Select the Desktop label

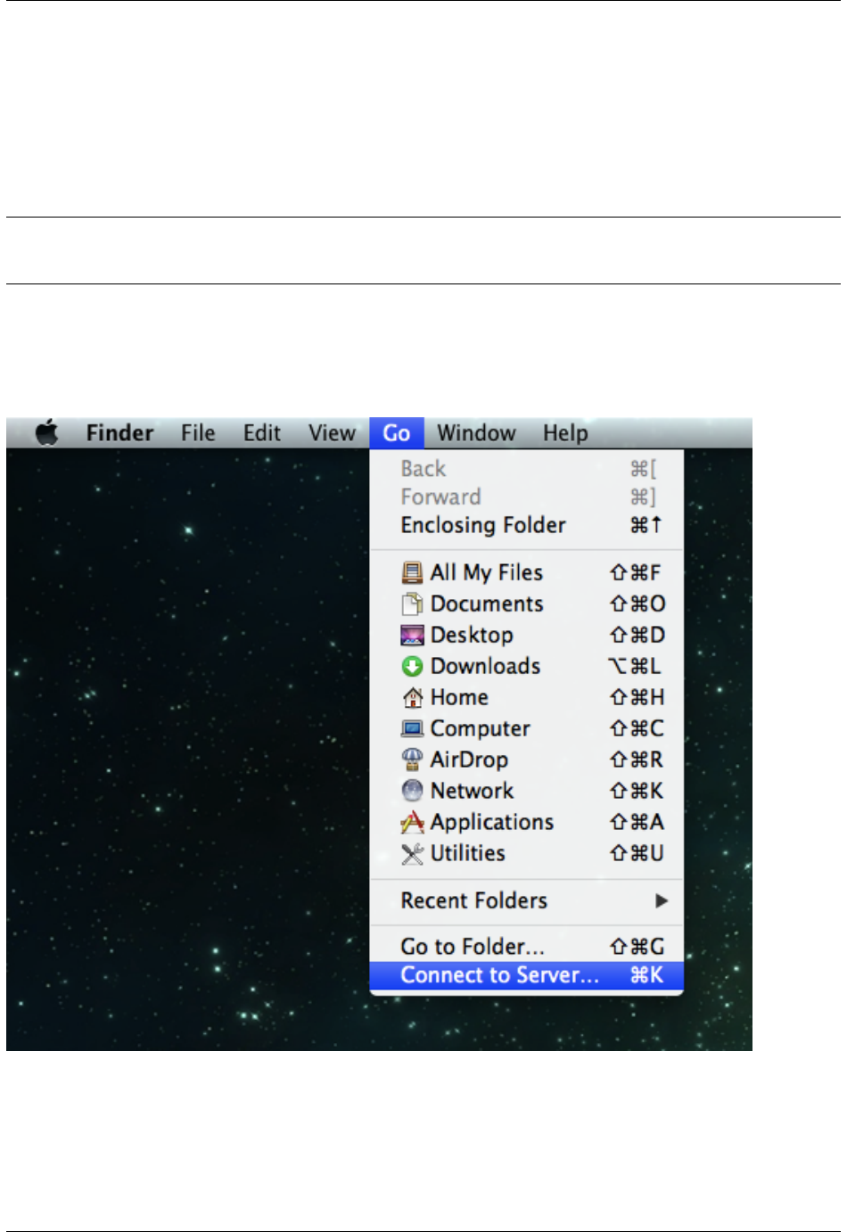pos(472,636)
